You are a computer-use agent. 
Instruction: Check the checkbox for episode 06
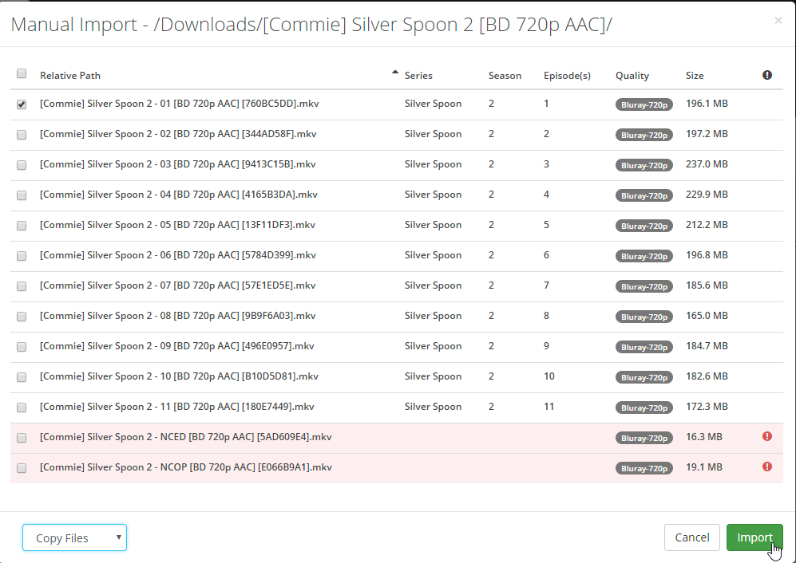tap(21, 255)
